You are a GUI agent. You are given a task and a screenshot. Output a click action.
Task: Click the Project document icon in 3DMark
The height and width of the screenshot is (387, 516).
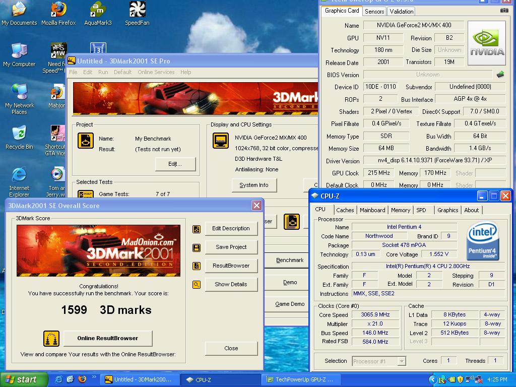pos(86,141)
